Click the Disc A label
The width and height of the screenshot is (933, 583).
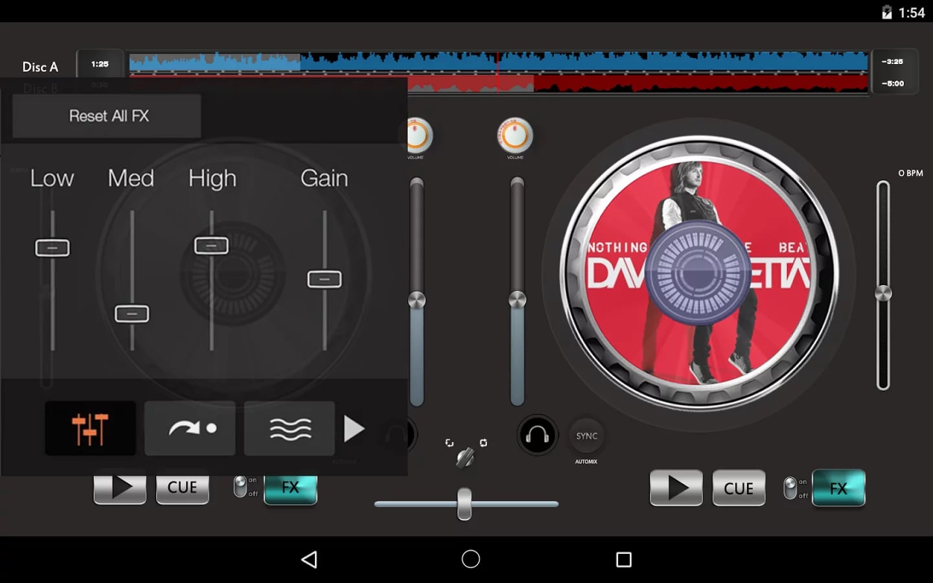pyautogui.click(x=40, y=67)
